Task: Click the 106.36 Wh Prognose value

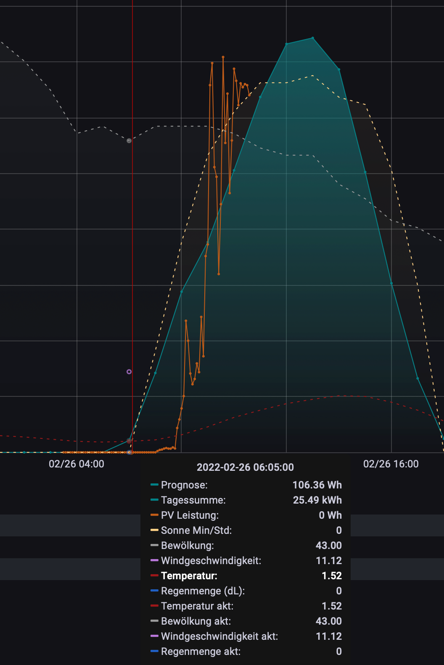Action: pos(317,485)
